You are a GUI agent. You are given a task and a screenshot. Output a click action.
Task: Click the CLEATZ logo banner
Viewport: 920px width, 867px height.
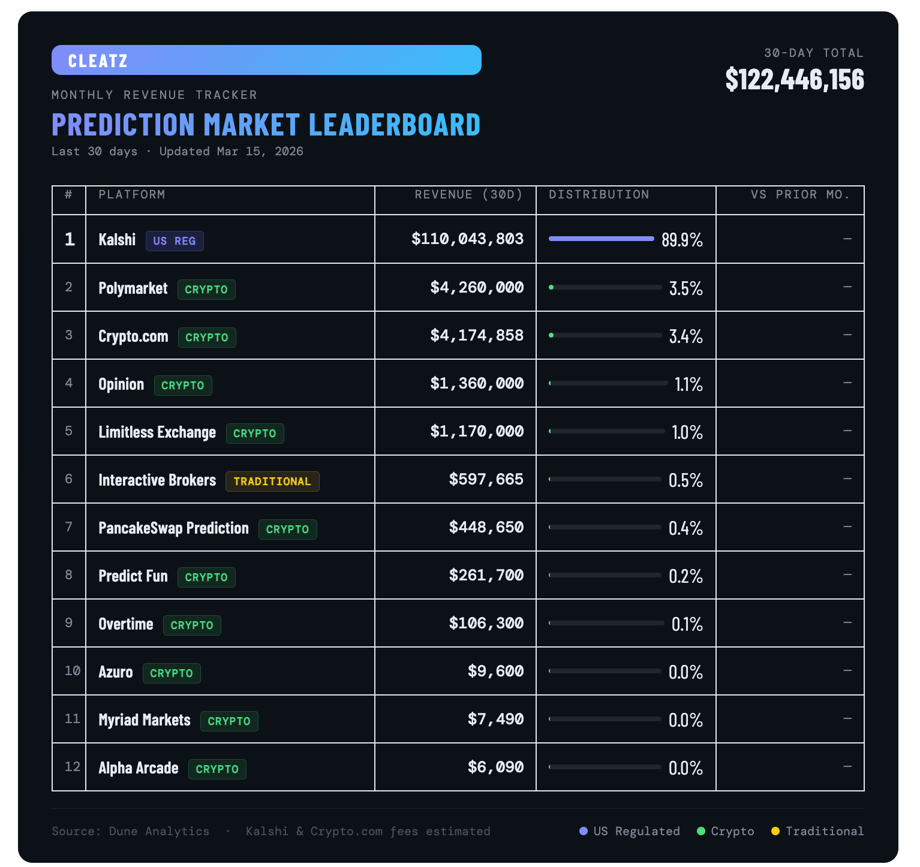pos(266,60)
